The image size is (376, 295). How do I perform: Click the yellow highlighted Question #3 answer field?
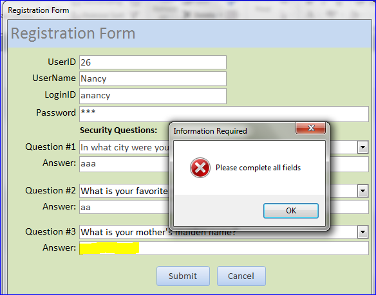click(x=224, y=248)
